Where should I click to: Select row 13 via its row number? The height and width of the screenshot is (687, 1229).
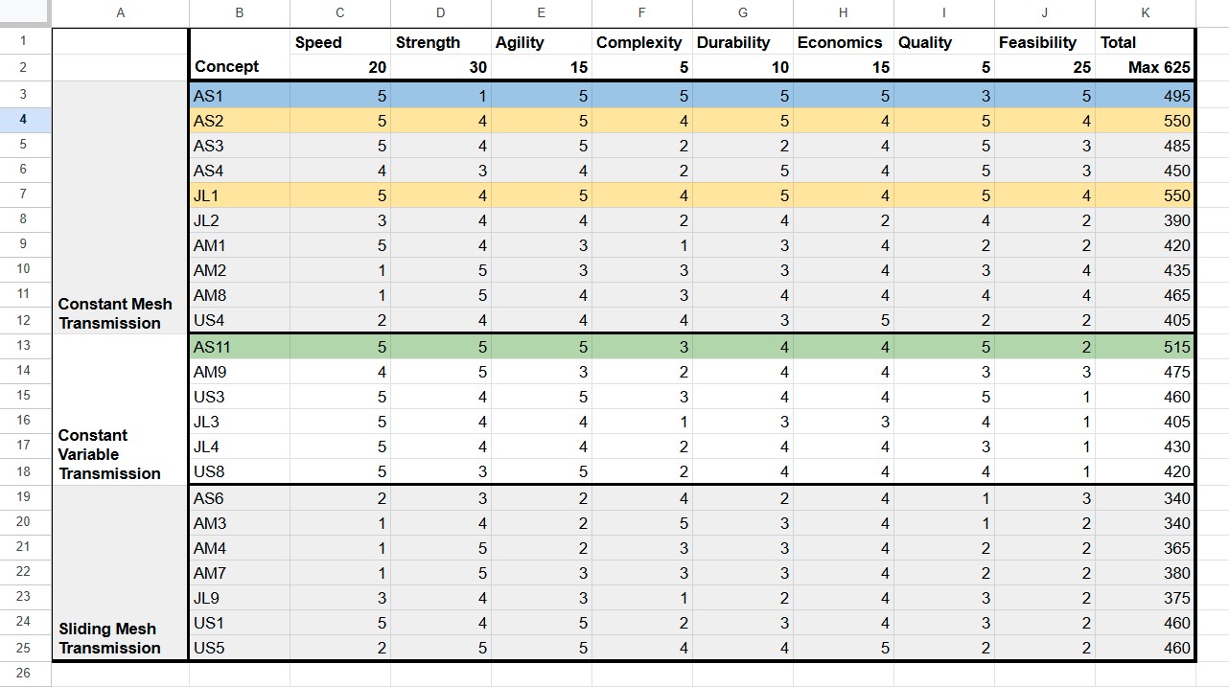click(x=25, y=346)
